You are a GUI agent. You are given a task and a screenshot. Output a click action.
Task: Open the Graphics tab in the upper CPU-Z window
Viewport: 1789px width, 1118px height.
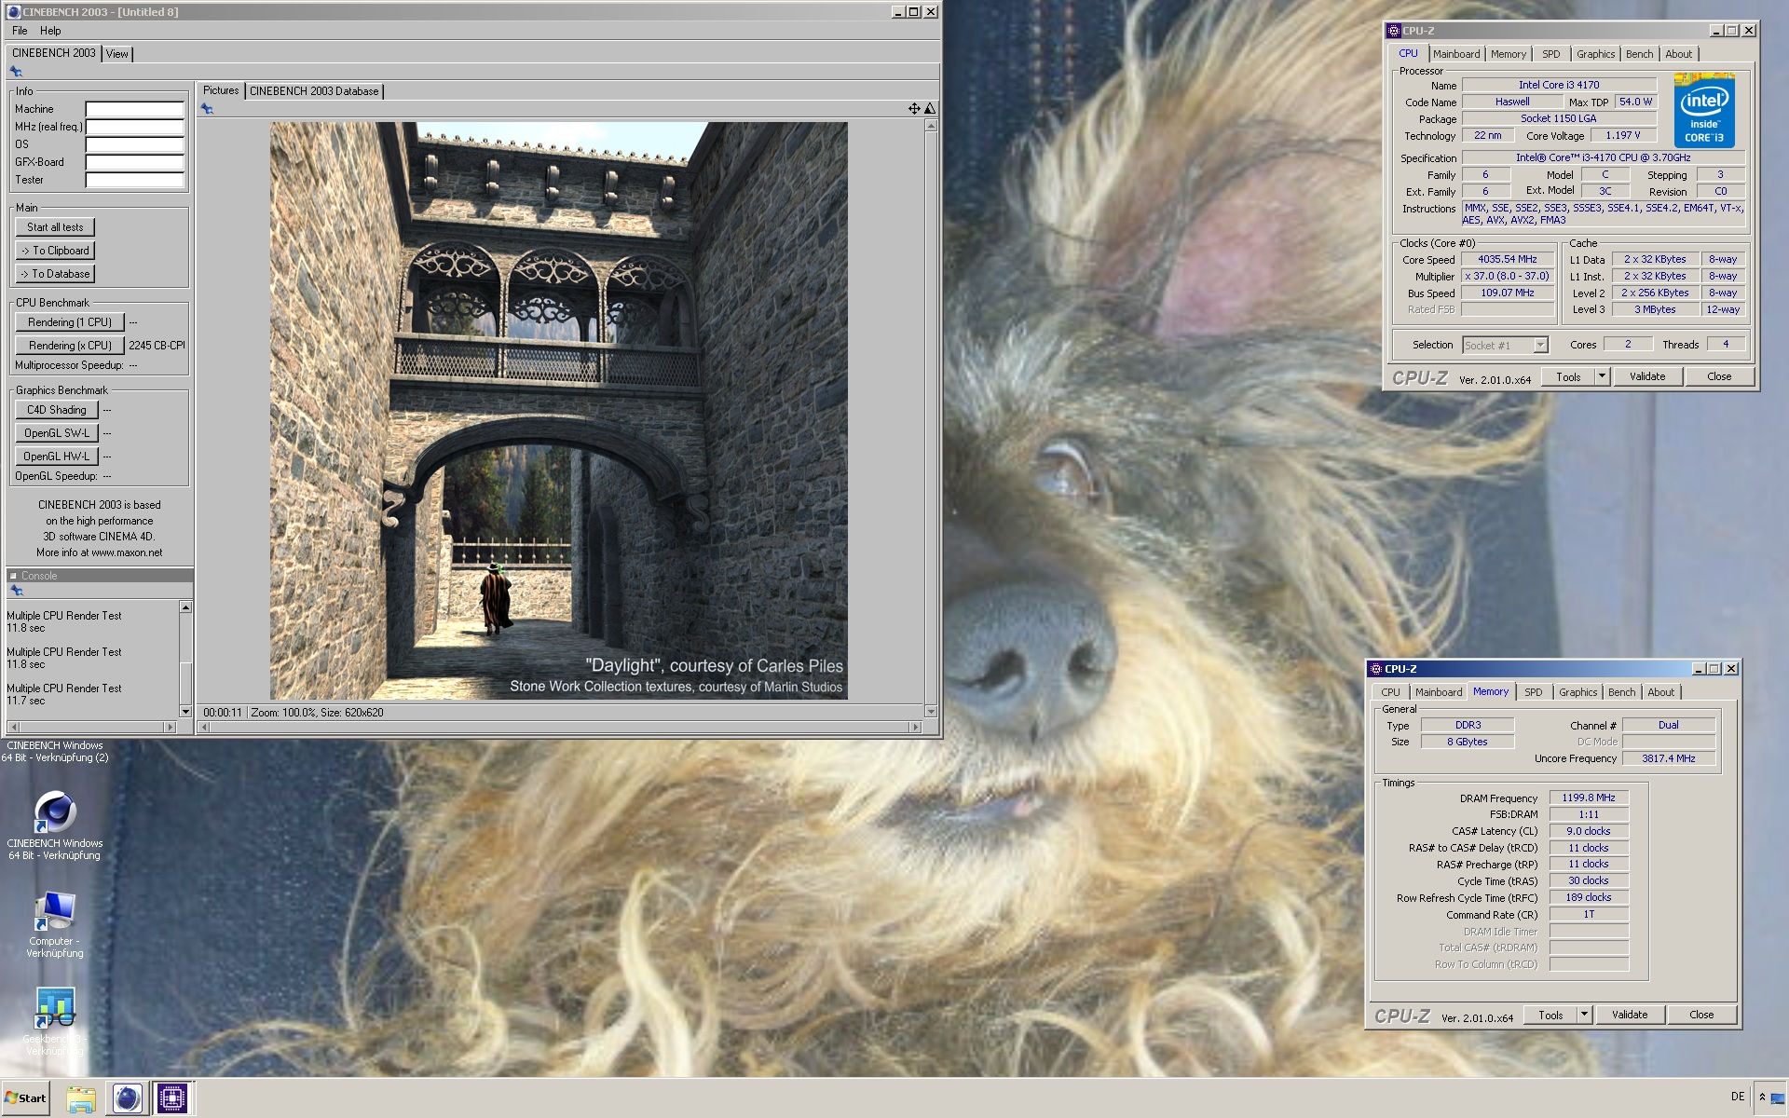(x=1596, y=54)
